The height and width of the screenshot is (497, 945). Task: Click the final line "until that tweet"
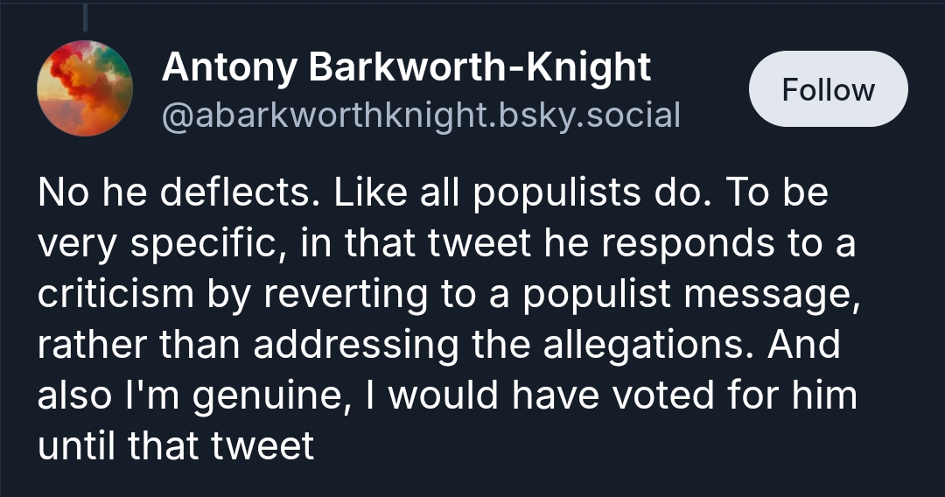175,445
